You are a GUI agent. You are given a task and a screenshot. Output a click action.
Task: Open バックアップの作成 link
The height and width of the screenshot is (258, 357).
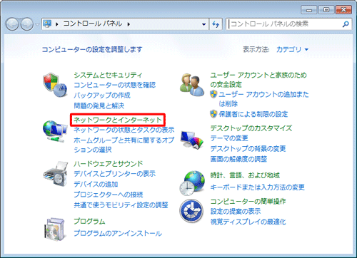tap(102, 96)
